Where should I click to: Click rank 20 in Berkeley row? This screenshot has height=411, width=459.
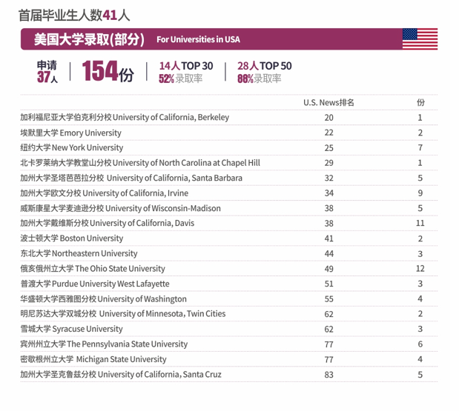[328, 118]
